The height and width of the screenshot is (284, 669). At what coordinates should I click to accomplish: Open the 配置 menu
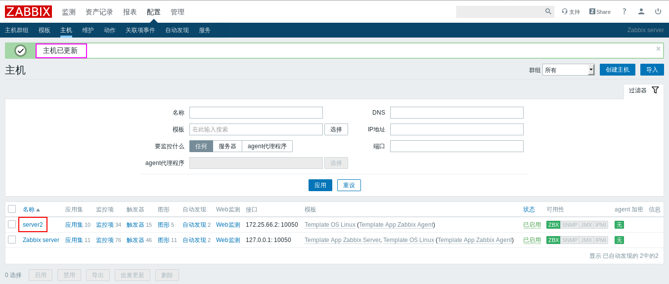154,12
